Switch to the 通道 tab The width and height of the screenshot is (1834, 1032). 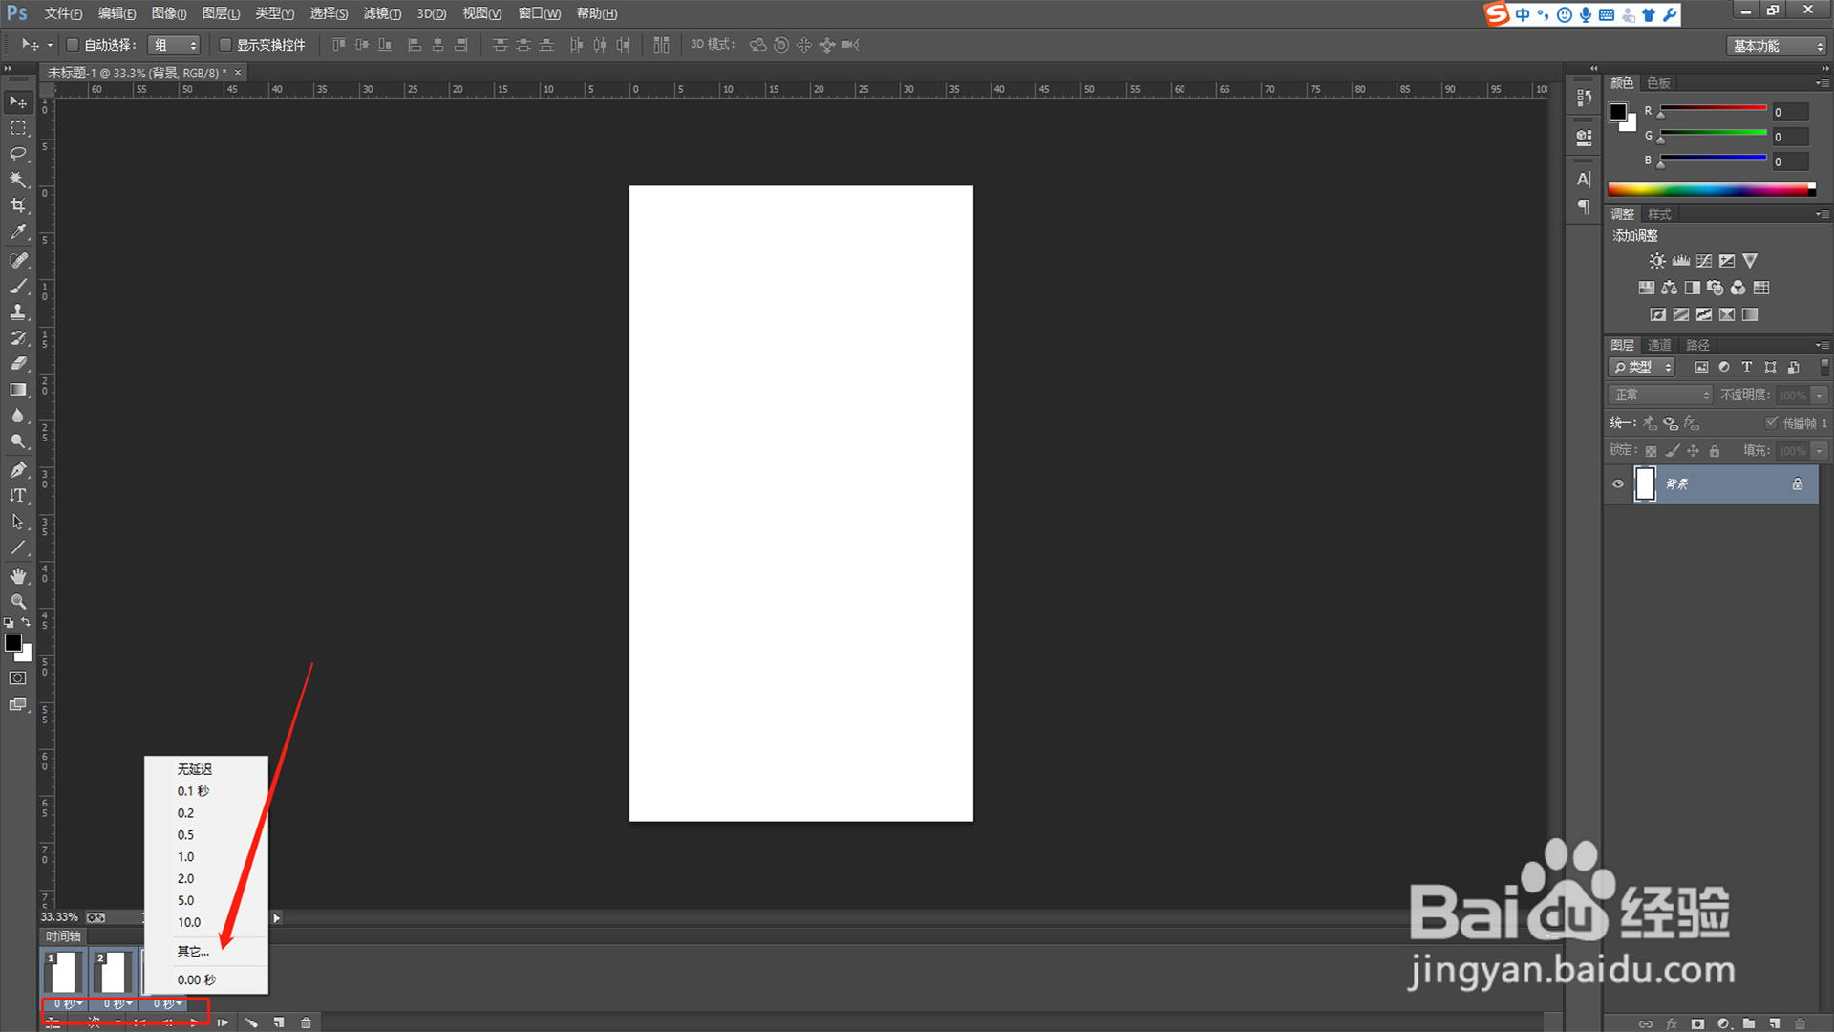1659,345
